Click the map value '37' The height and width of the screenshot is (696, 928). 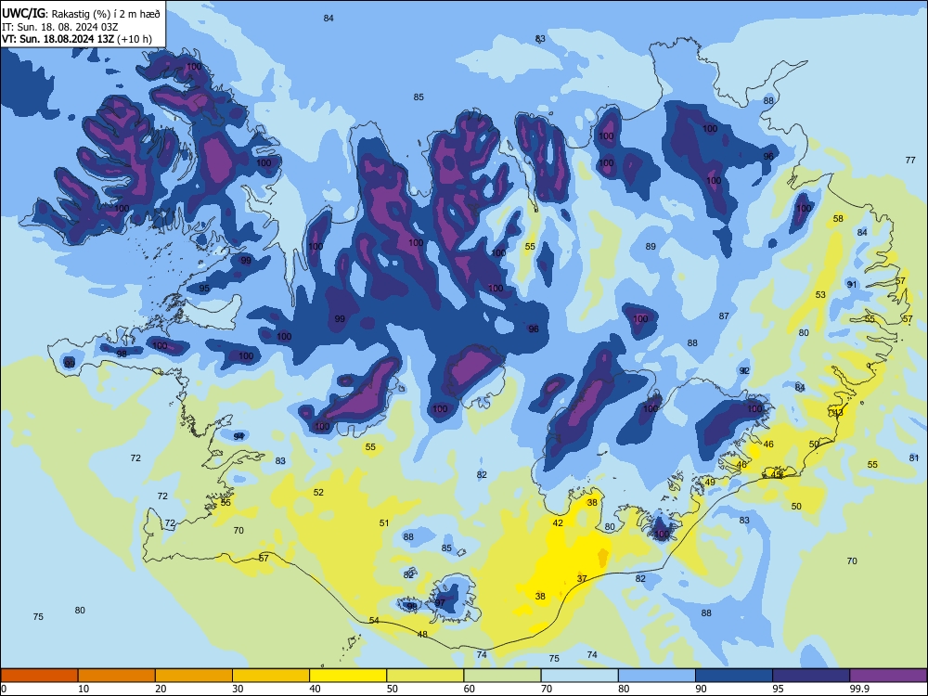[582, 579]
